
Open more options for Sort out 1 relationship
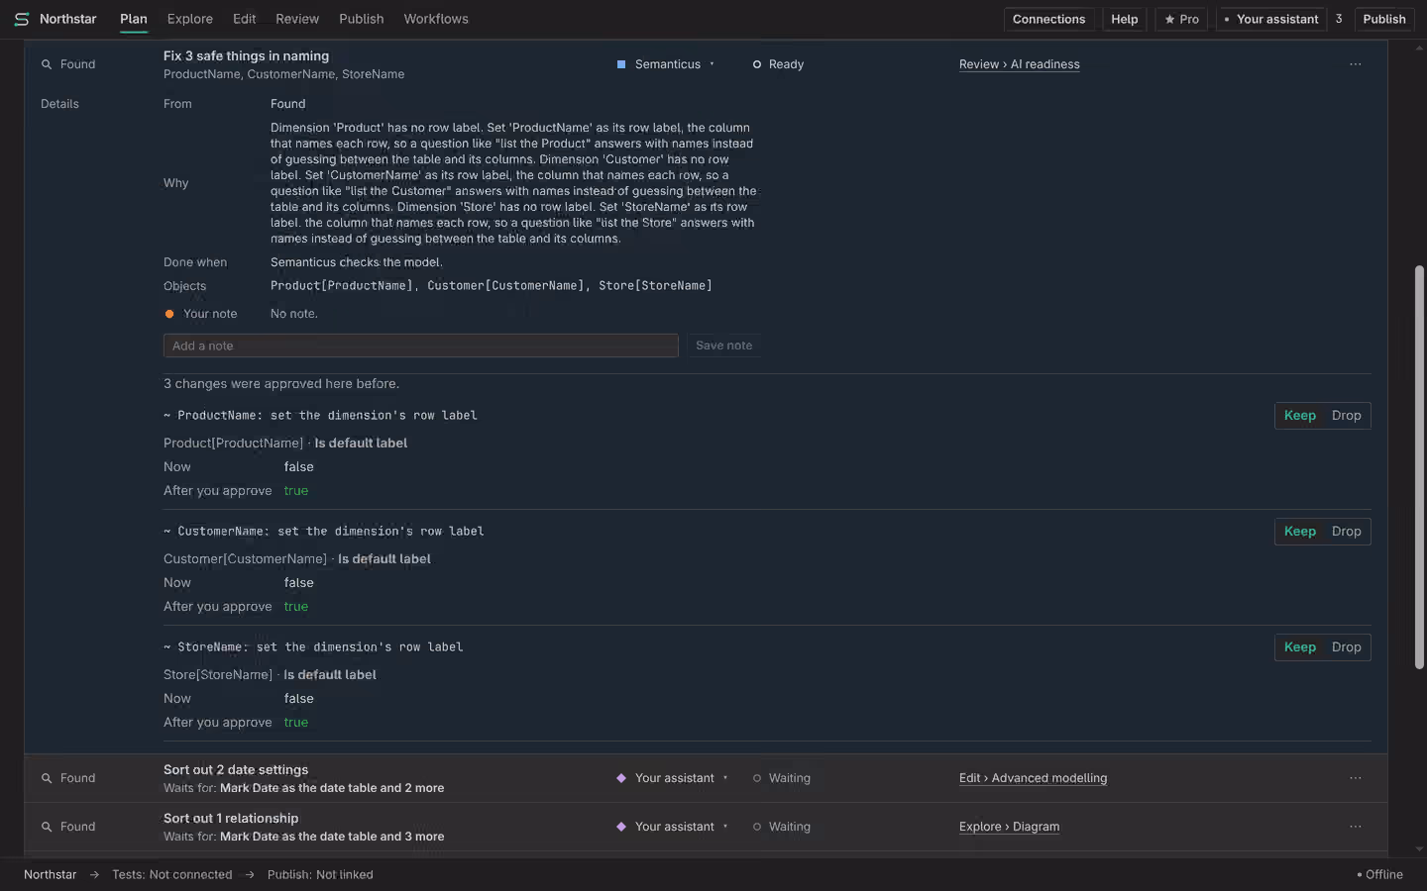click(1355, 827)
